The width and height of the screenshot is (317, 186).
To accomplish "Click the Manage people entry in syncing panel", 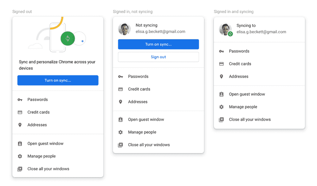I will tap(243, 107).
